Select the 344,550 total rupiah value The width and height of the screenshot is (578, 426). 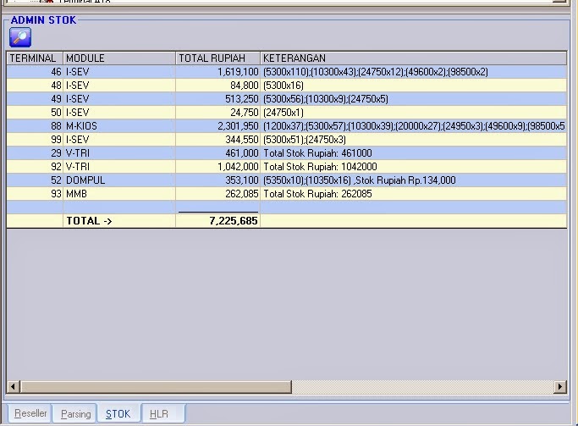coord(218,140)
